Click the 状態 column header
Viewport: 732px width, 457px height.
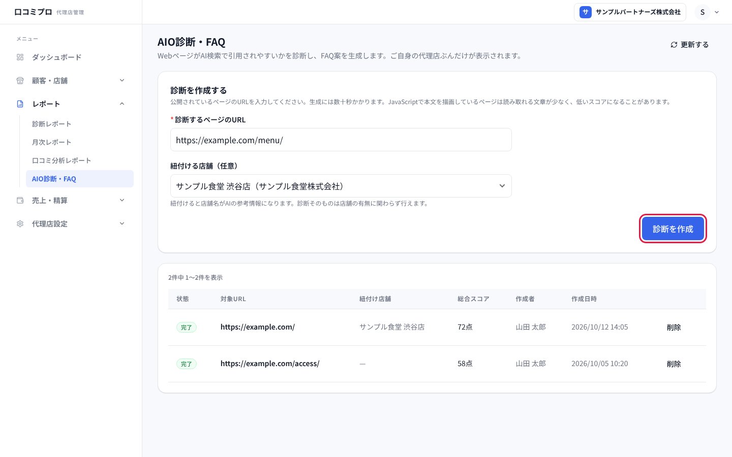182,299
